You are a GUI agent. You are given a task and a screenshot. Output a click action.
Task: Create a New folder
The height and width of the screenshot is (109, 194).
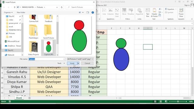tap(21, 12)
